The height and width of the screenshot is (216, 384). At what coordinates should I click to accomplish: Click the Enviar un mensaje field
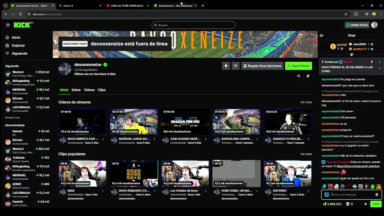click(352, 195)
